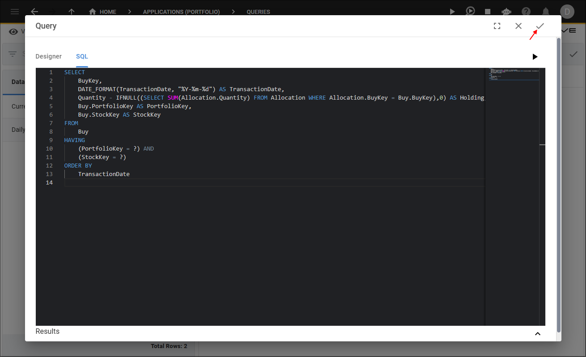Open the user avatar D menu
The width and height of the screenshot is (586, 357).
(567, 12)
